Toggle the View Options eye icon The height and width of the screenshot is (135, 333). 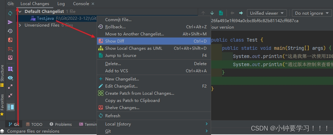(10, 78)
